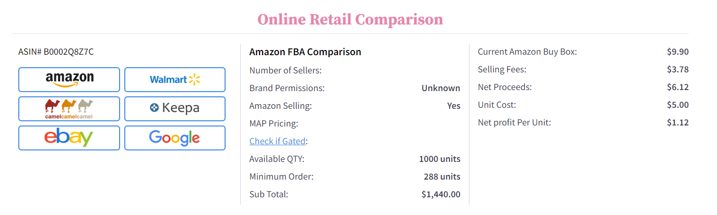This screenshot has width=717, height=215.
Task: Click the eBay logo button
Action: (69, 138)
